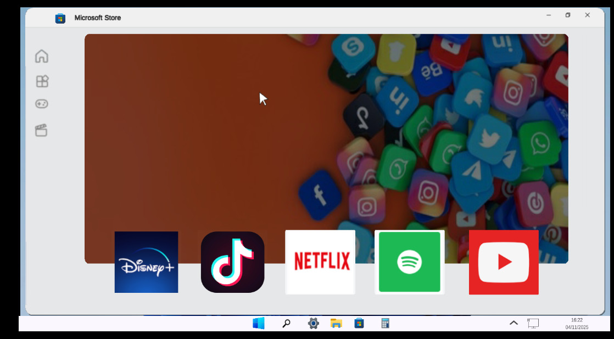Open the Gaming section
Screen dimensions: 614x339
(x=41, y=104)
